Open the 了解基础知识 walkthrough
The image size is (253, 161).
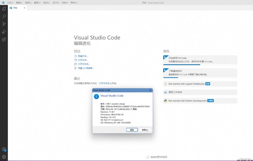[200, 73]
